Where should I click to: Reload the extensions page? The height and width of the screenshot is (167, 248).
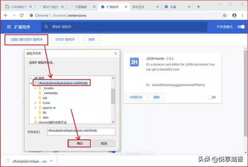coord(21,15)
